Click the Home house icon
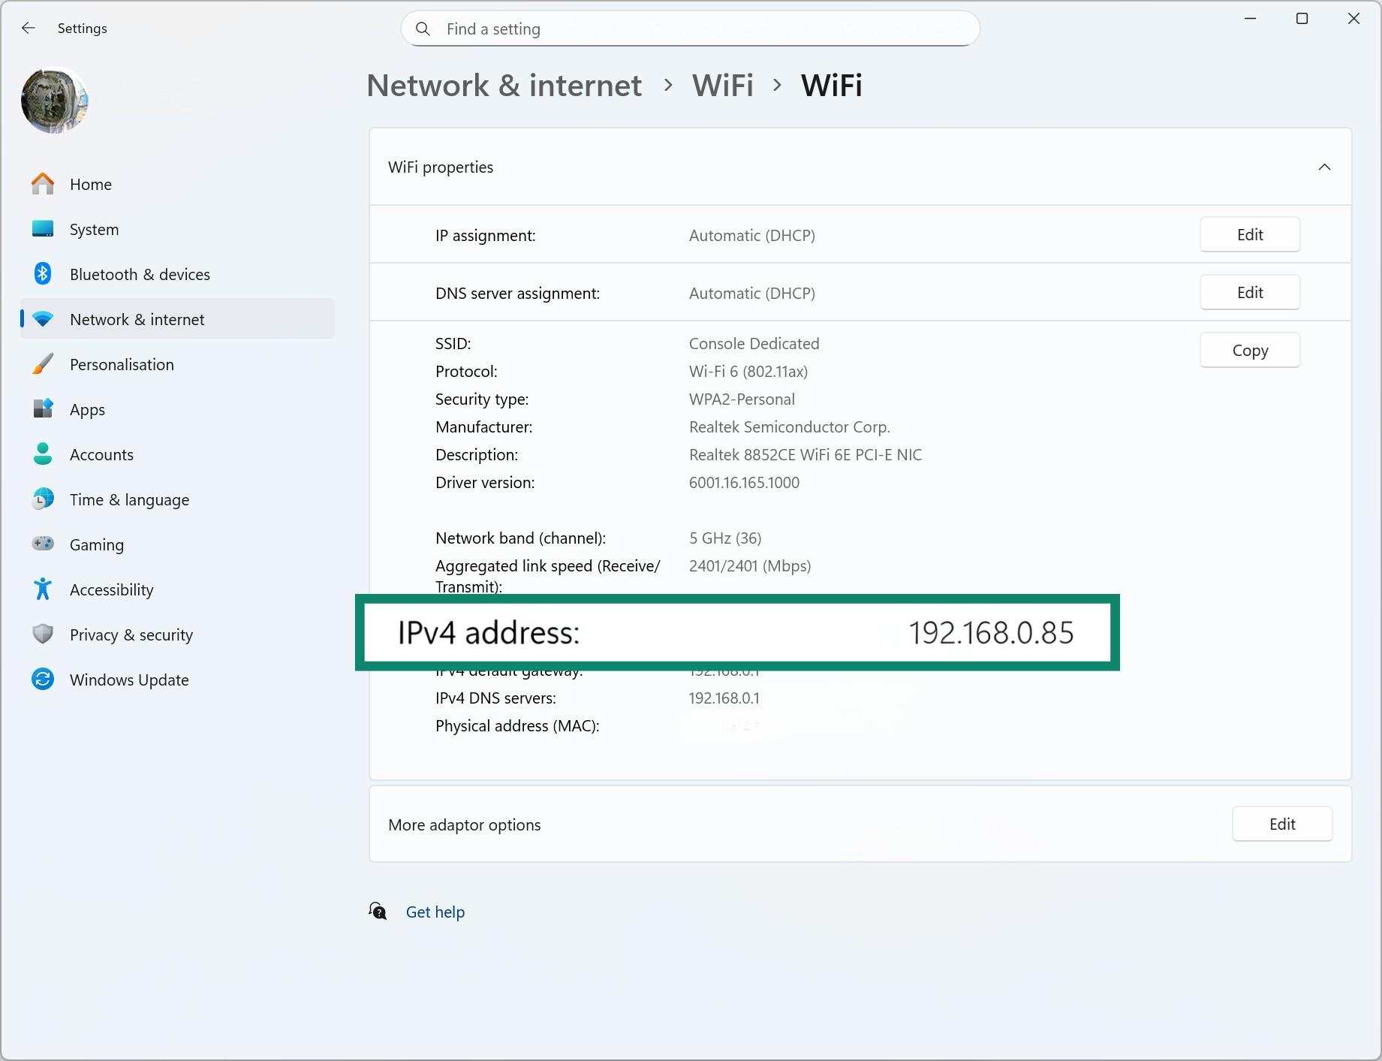This screenshot has width=1382, height=1061. click(43, 184)
